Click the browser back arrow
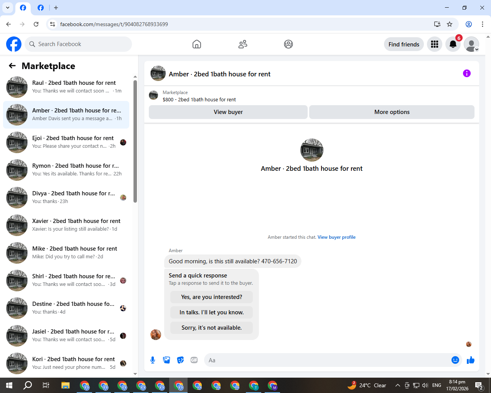The image size is (491, 393). click(8, 24)
